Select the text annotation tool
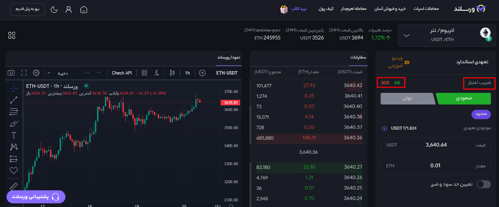The width and height of the screenshot is (499, 207). click(x=14, y=135)
